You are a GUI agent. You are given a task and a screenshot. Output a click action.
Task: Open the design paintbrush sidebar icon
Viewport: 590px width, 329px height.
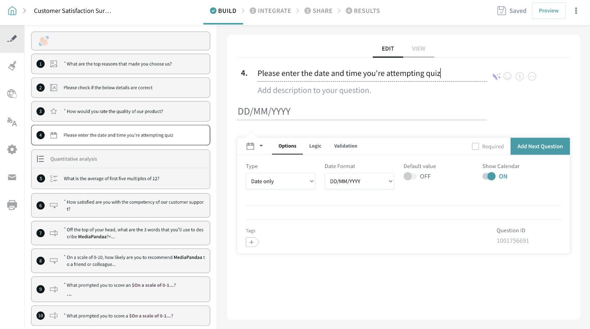(12, 66)
